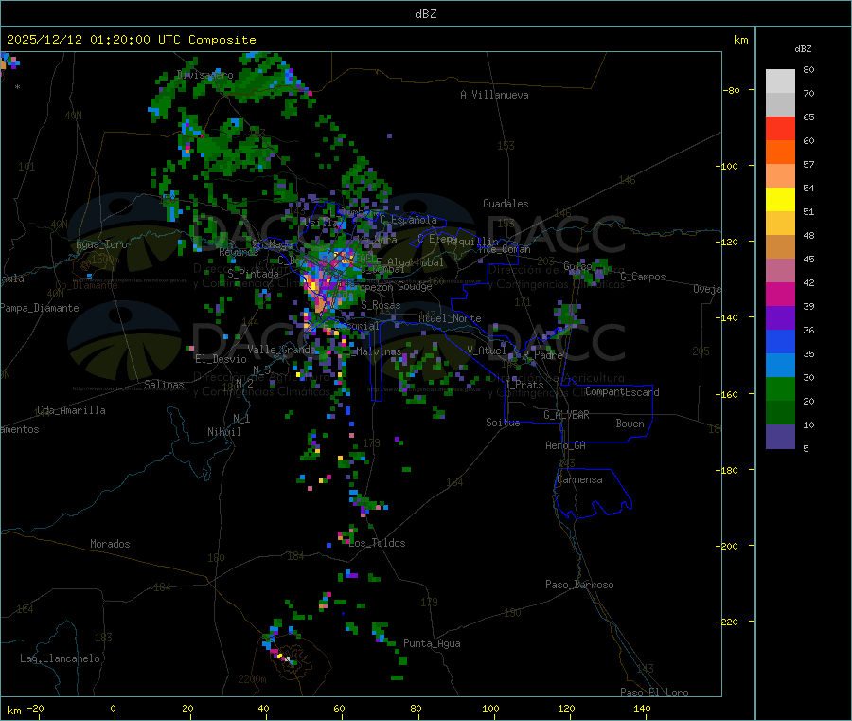The image size is (852, 721).
Task: Click the 54 dBZ yellow legend swatch
Action: click(x=780, y=200)
